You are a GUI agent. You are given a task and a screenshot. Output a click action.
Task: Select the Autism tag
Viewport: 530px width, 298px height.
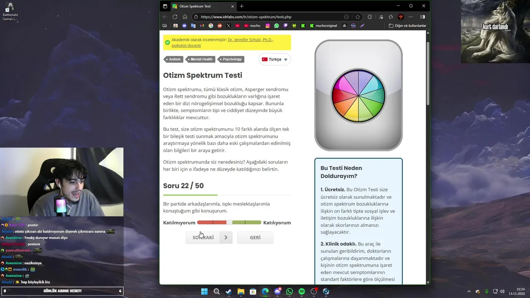(x=173, y=59)
